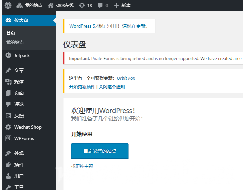Click the Pirate Forms retirement notice text

coord(156,58)
